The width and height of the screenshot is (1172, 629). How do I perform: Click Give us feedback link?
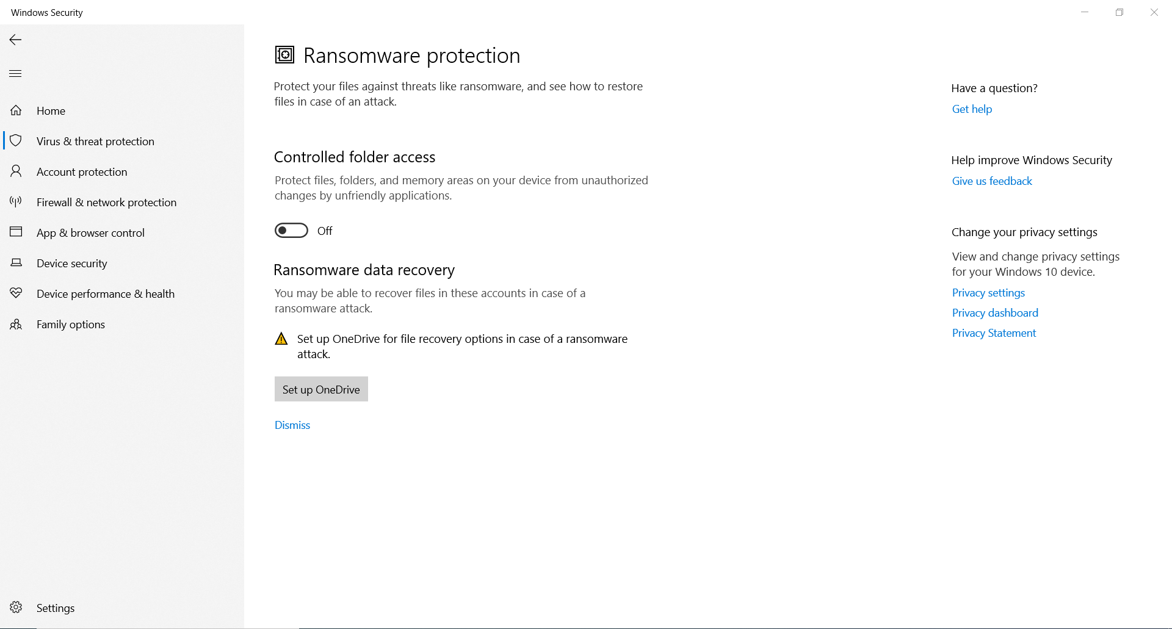point(992,181)
